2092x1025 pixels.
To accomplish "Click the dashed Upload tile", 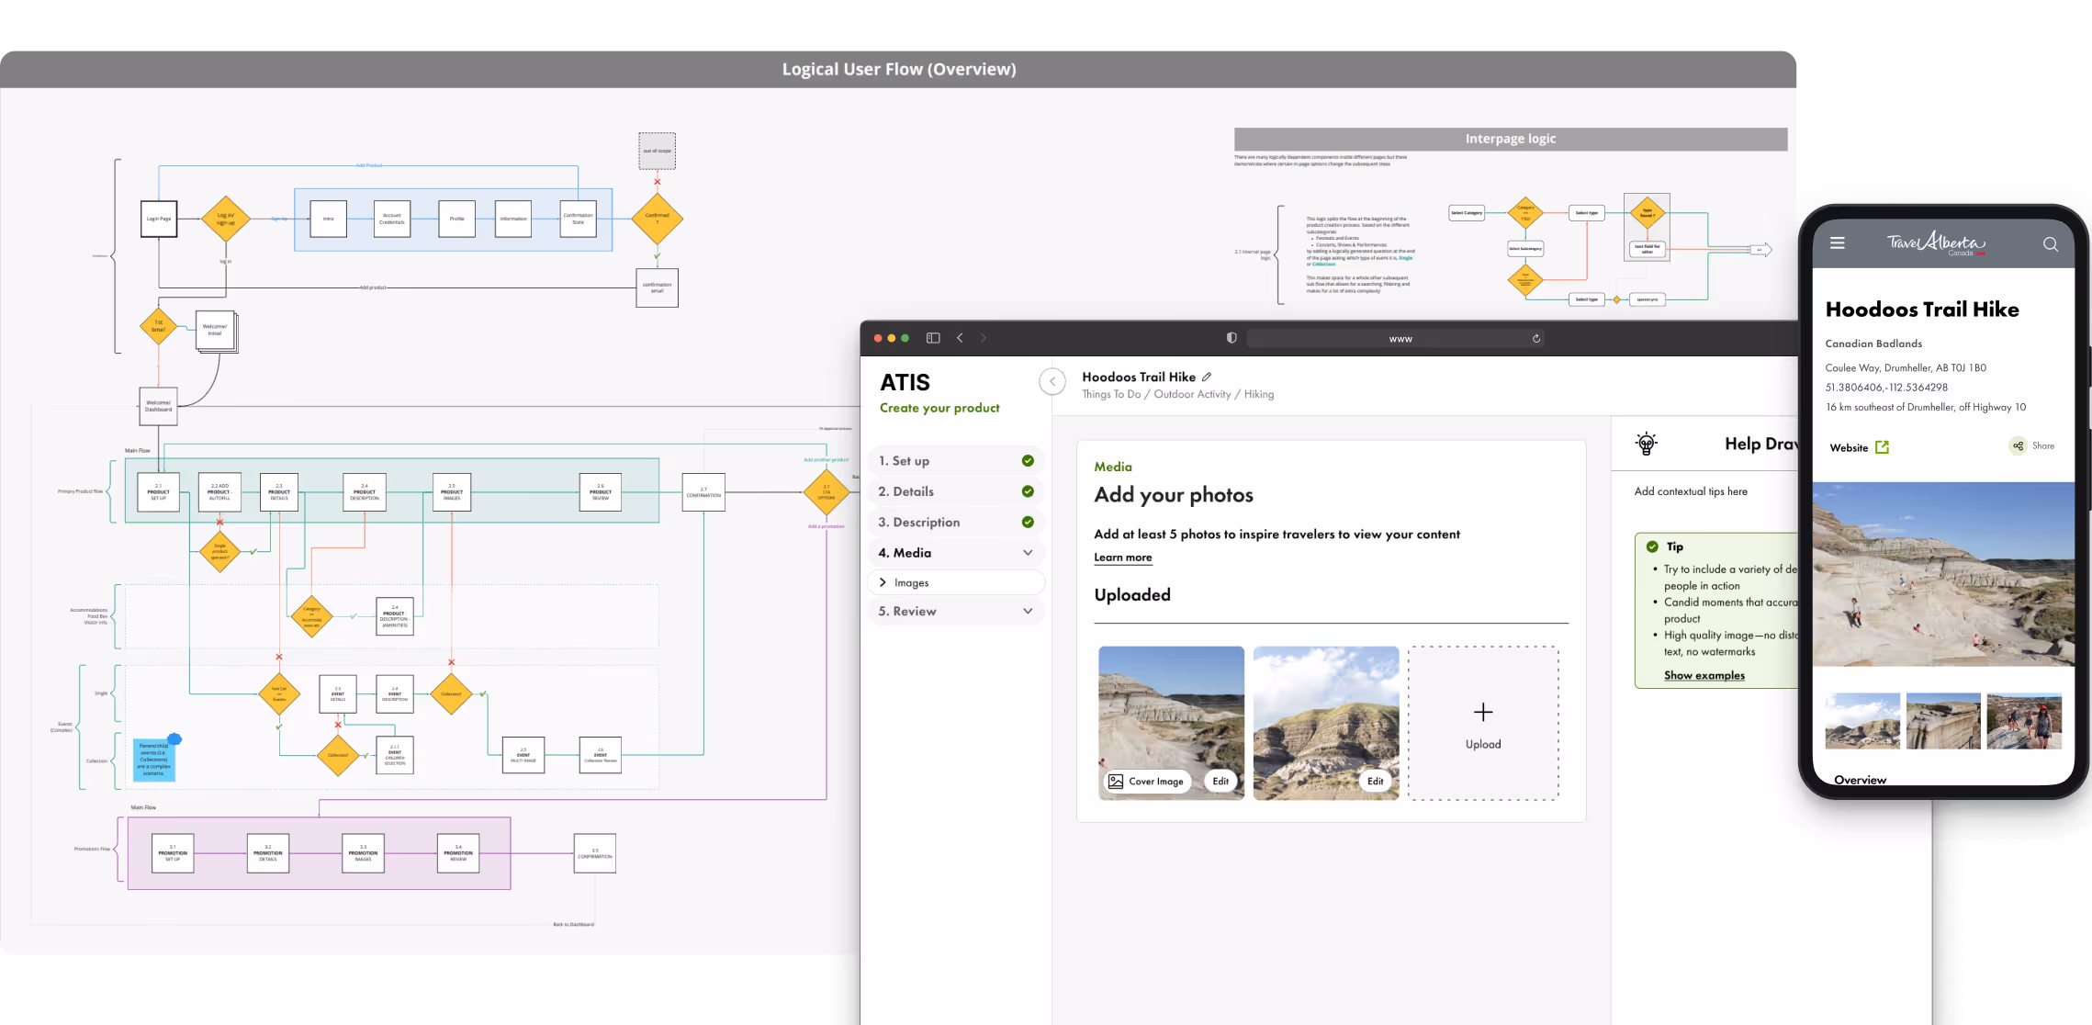I will pos(1482,723).
